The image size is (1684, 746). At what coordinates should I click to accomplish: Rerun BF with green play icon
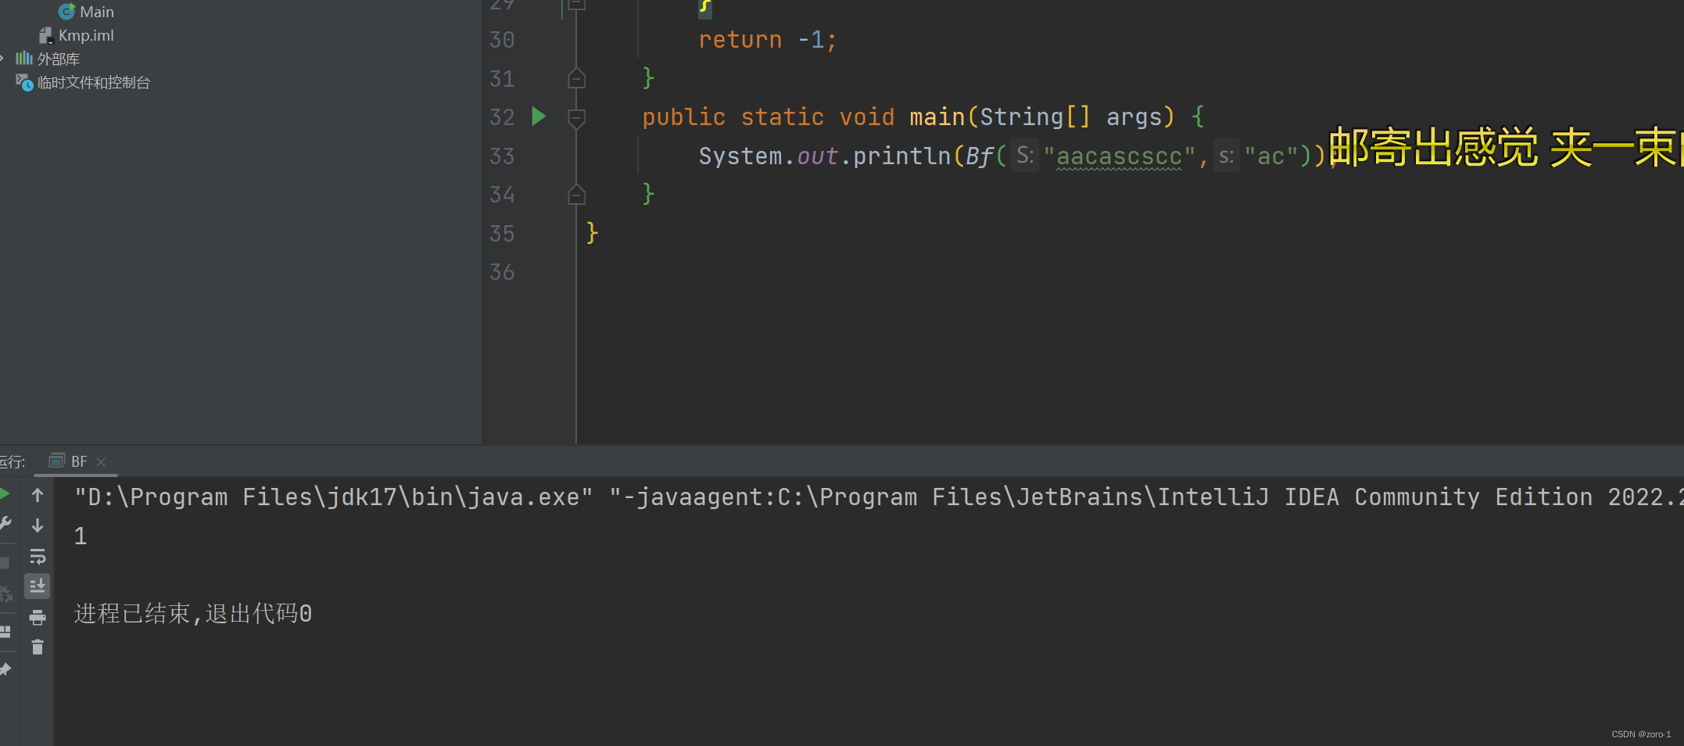point(4,493)
